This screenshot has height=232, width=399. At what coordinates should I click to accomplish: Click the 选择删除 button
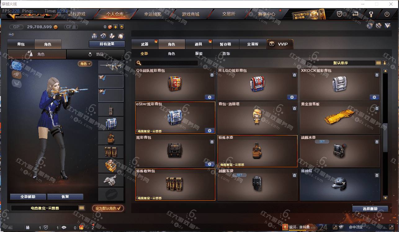pyautogui.click(x=370, y=209)
